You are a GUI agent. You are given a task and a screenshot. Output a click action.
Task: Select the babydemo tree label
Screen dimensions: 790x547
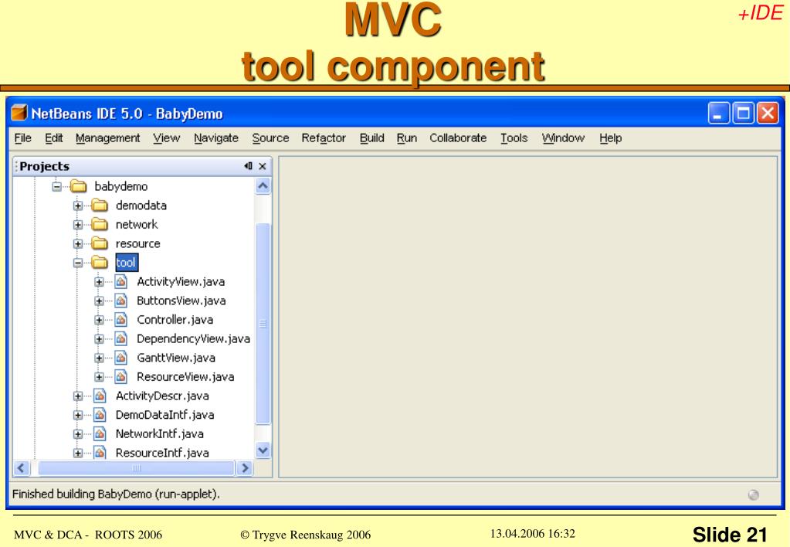[121, 186]
